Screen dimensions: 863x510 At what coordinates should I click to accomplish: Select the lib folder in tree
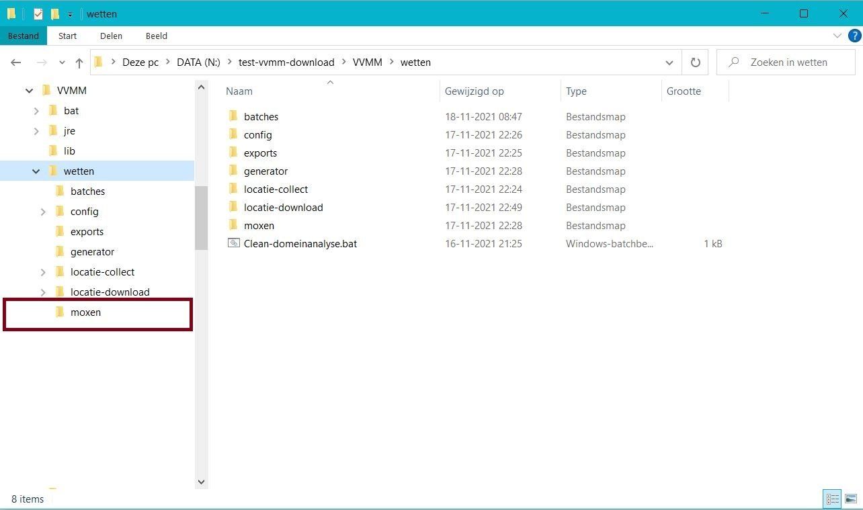(x=69, y=151)
